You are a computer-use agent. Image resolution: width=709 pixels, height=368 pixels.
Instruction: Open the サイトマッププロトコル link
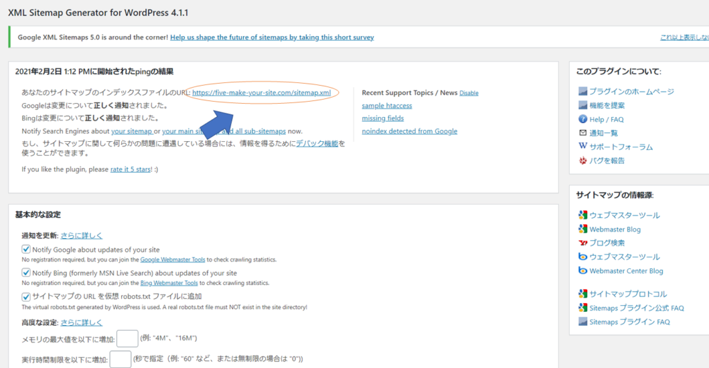pyautogui.click(x=628, y=293)
